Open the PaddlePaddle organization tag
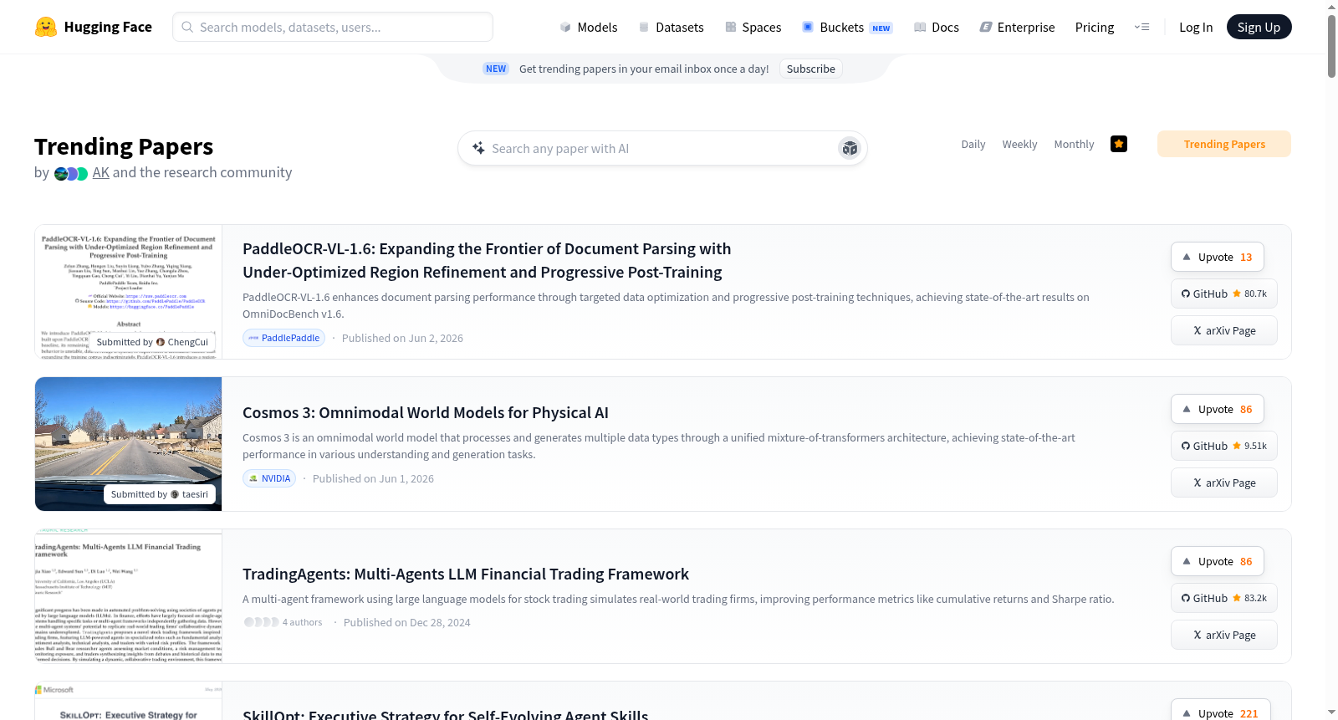Screen dimensions: 1338x720 [x=283, y=338]
